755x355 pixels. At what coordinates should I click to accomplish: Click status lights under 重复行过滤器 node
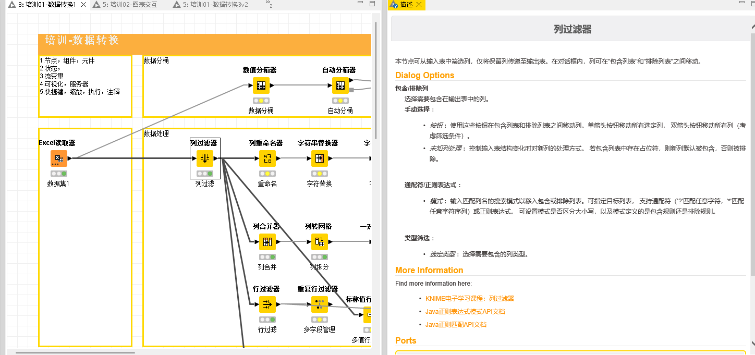coord(320,320)
